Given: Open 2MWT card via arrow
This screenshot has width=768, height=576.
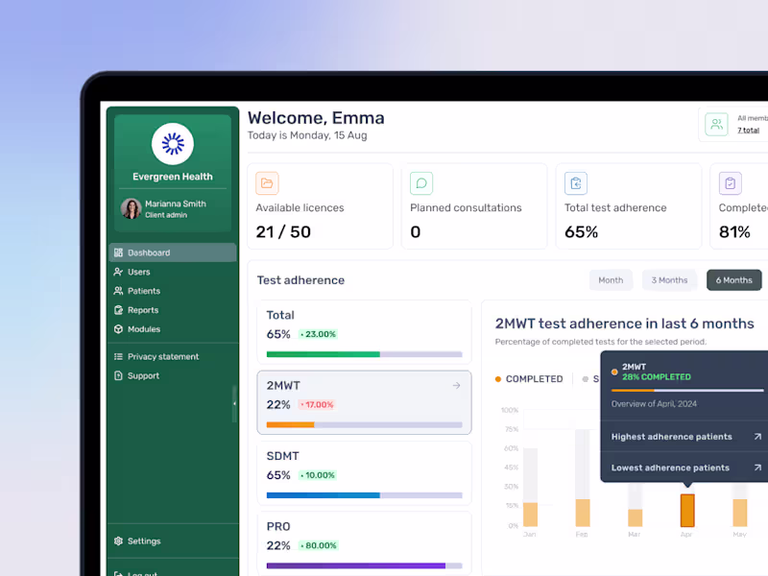Looking at the screenshot, I should tap(457, 386).
